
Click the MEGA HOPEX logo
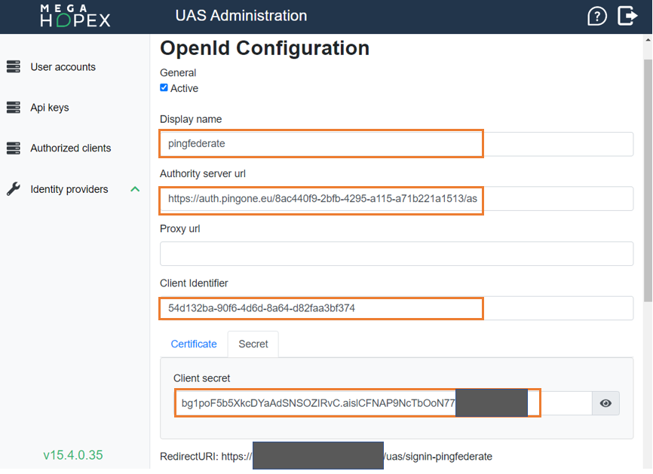(75, 15)
